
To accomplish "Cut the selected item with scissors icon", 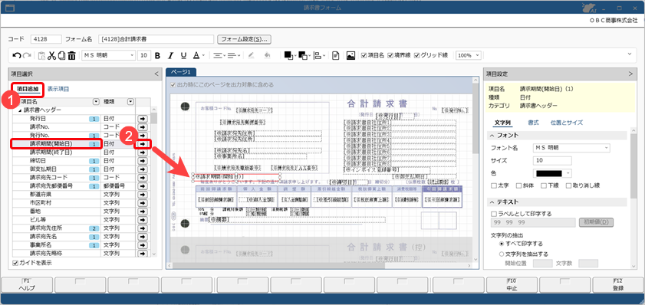I will pyautogui.click(x=51, y=55).
